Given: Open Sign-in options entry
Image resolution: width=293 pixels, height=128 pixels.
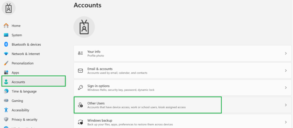Looking at the screenshot, I should pyautogui.click(x=182, y=88).
